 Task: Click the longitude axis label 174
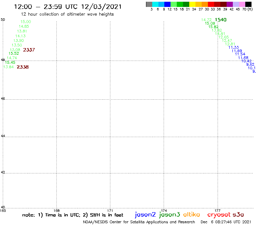click(x=164, y=210)
